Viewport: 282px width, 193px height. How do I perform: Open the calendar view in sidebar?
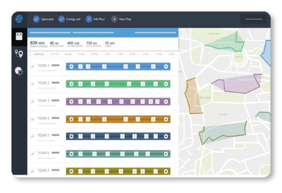(19, 36)
